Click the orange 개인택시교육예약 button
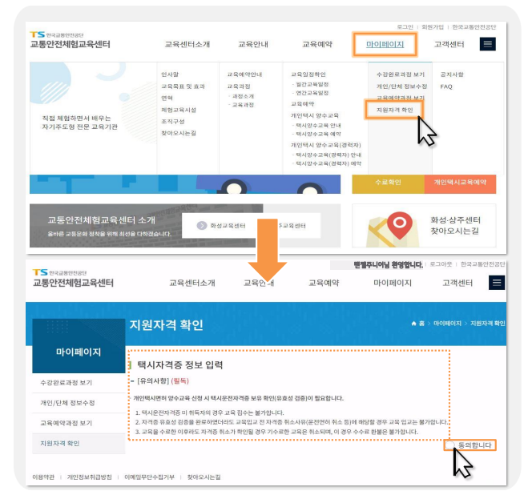 tap(460, 184)
